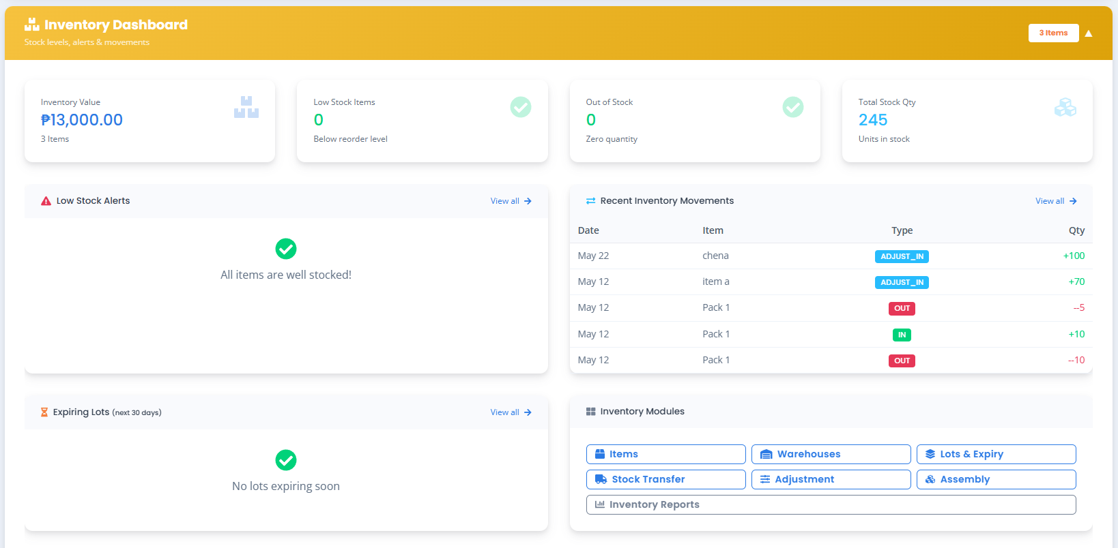Click the truck icon in Stock Transfer button

pyautogui.click(x=601, y=479)
